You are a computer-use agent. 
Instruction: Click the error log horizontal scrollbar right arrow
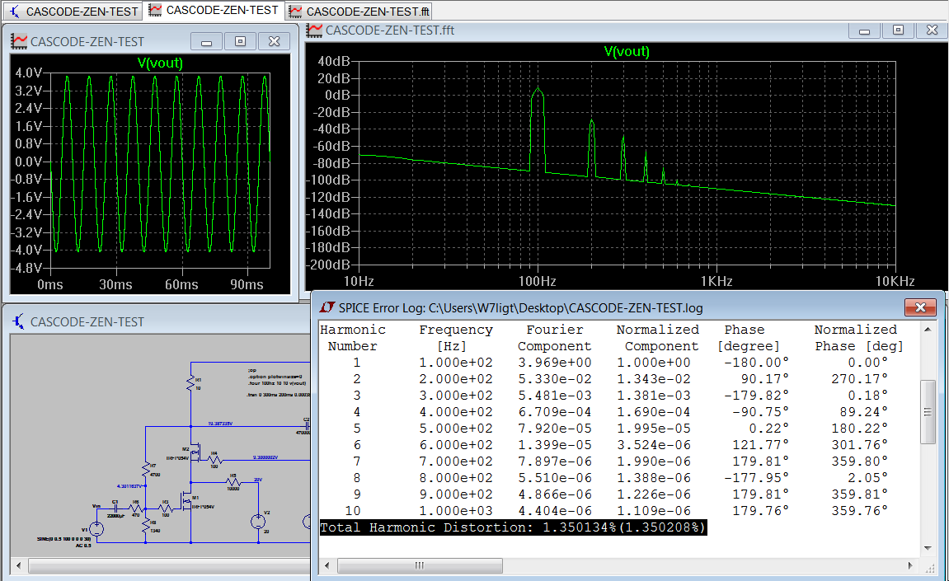coord(910,565)
